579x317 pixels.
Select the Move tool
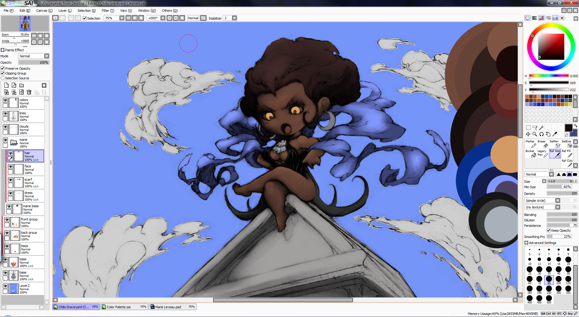(528, 134)
